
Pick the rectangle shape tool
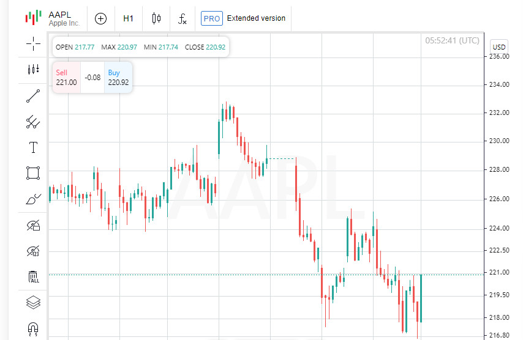(x=33, y=173)
